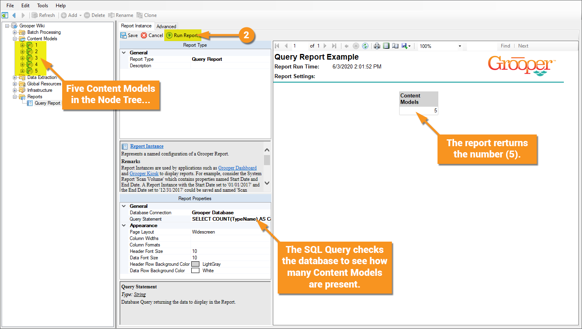Image resolution: width=582 pixels, height=329 pixels.
Task: Click the Database Connection property value
Action: (231, 213)
